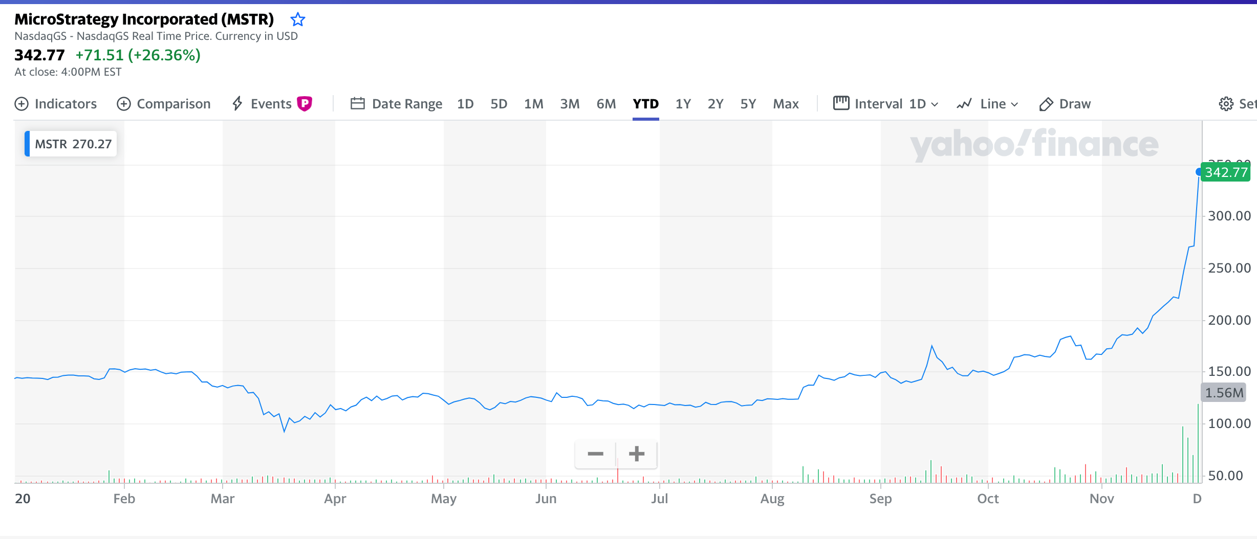Click the +71.51 (+26.36%) change text

coord(138,55)
